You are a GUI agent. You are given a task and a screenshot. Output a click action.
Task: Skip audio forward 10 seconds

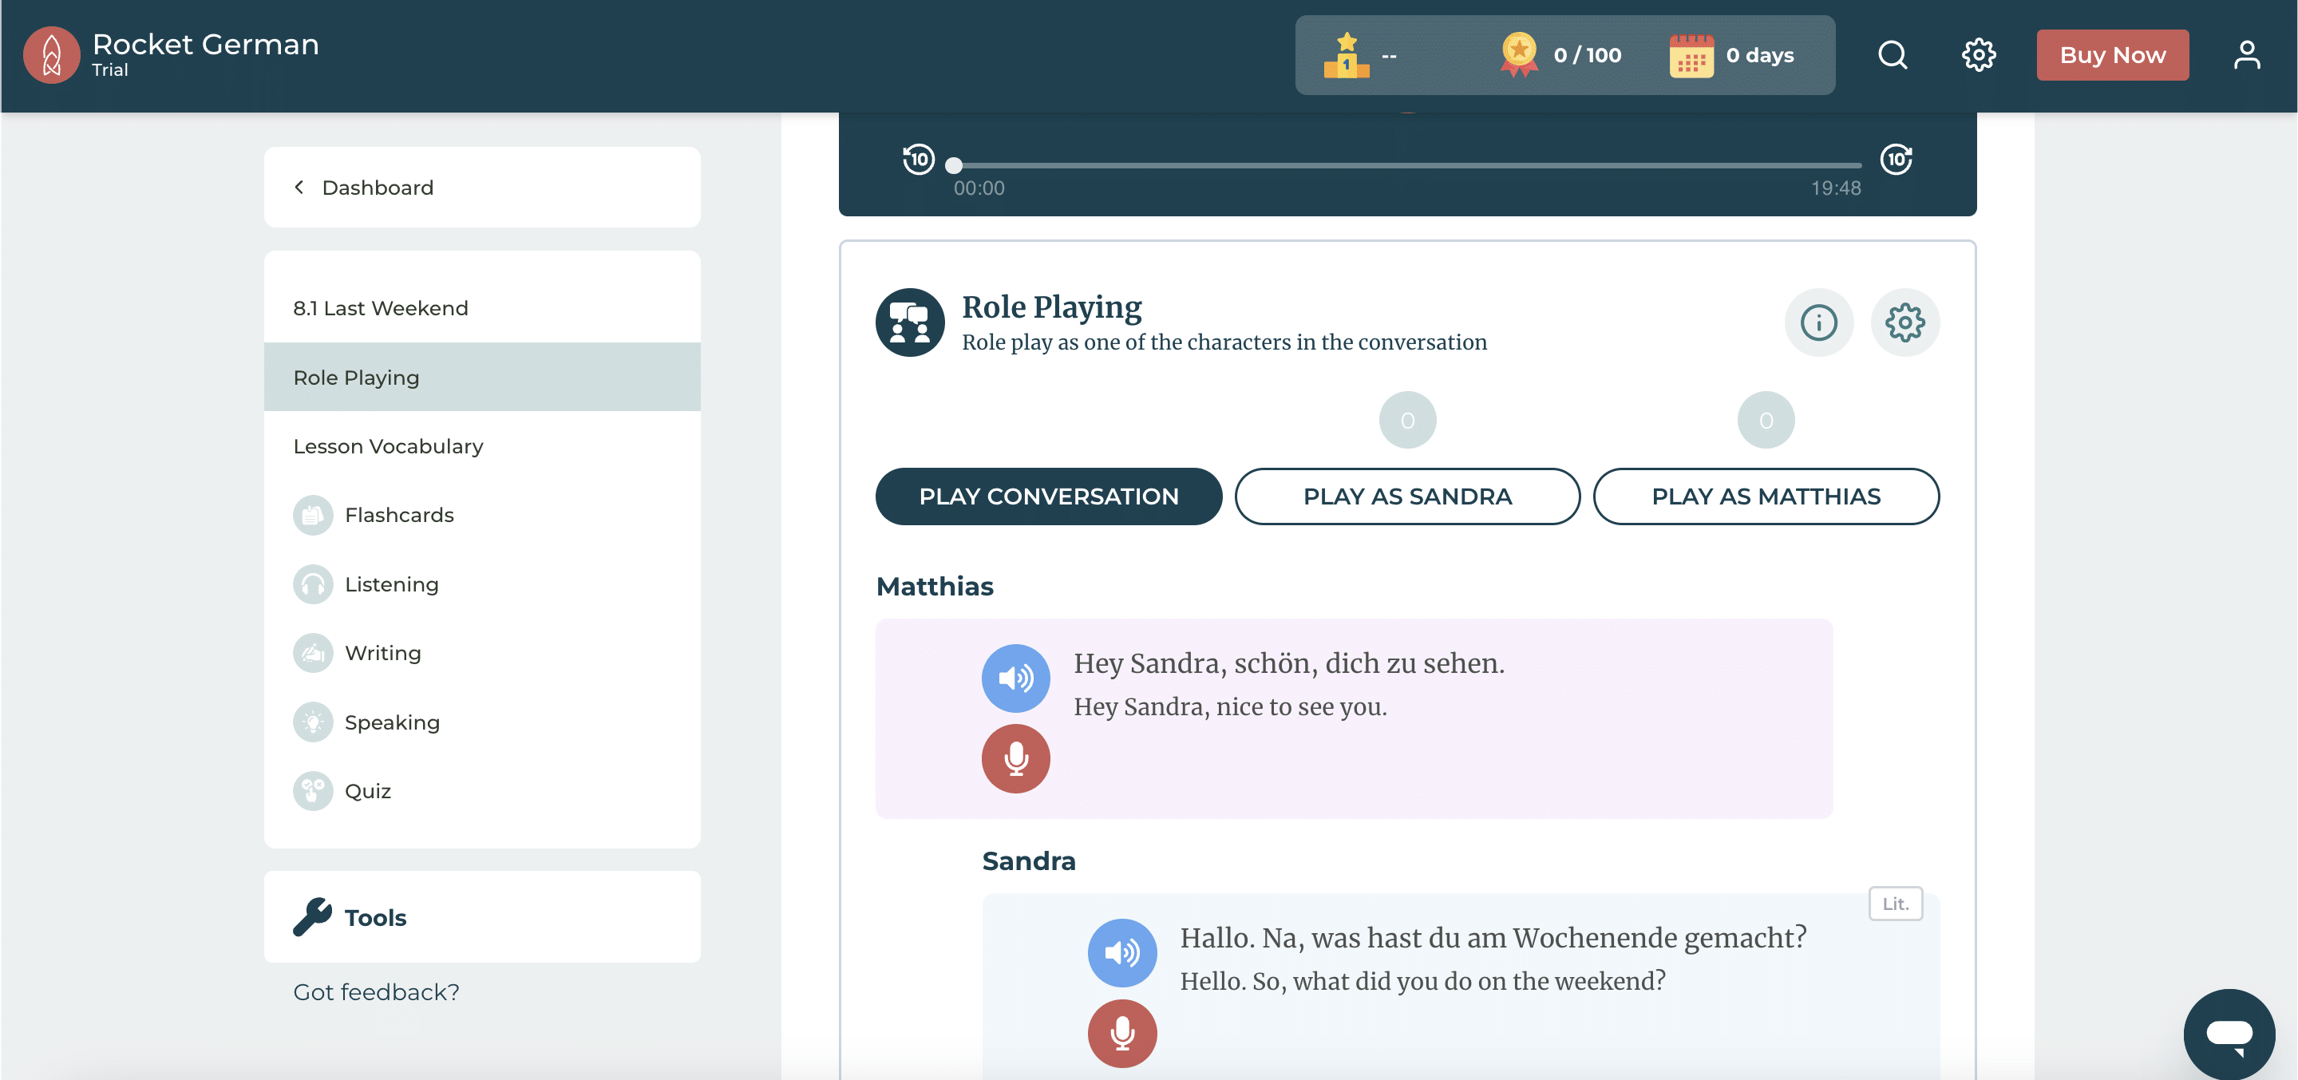[x=1896, y=160]
